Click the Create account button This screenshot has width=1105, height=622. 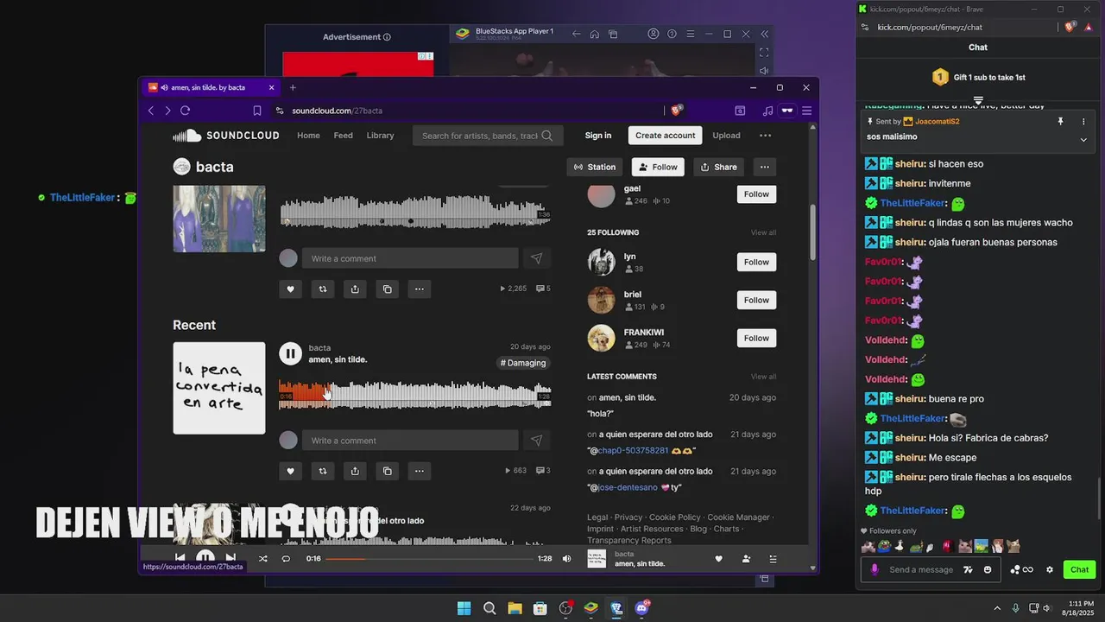(666, 136)
